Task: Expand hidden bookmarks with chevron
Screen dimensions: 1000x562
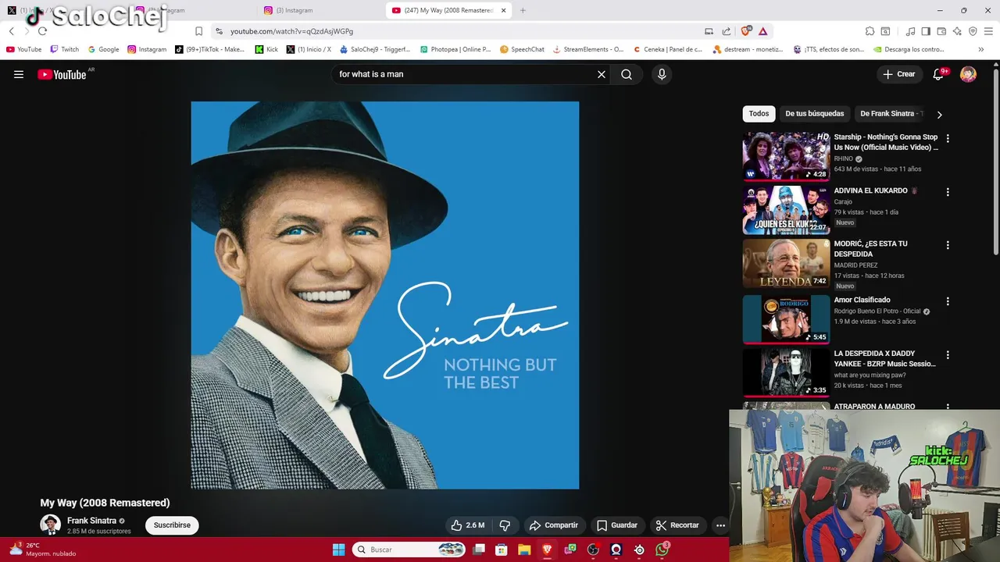Action: coord(981,49)
